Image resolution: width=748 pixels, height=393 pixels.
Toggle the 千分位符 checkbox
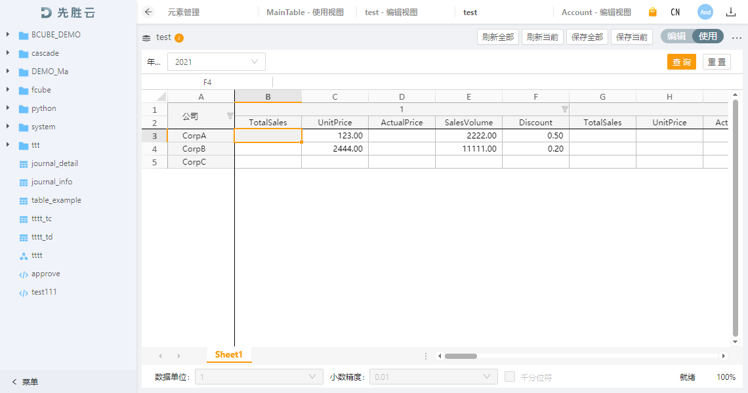click(510, 377)
